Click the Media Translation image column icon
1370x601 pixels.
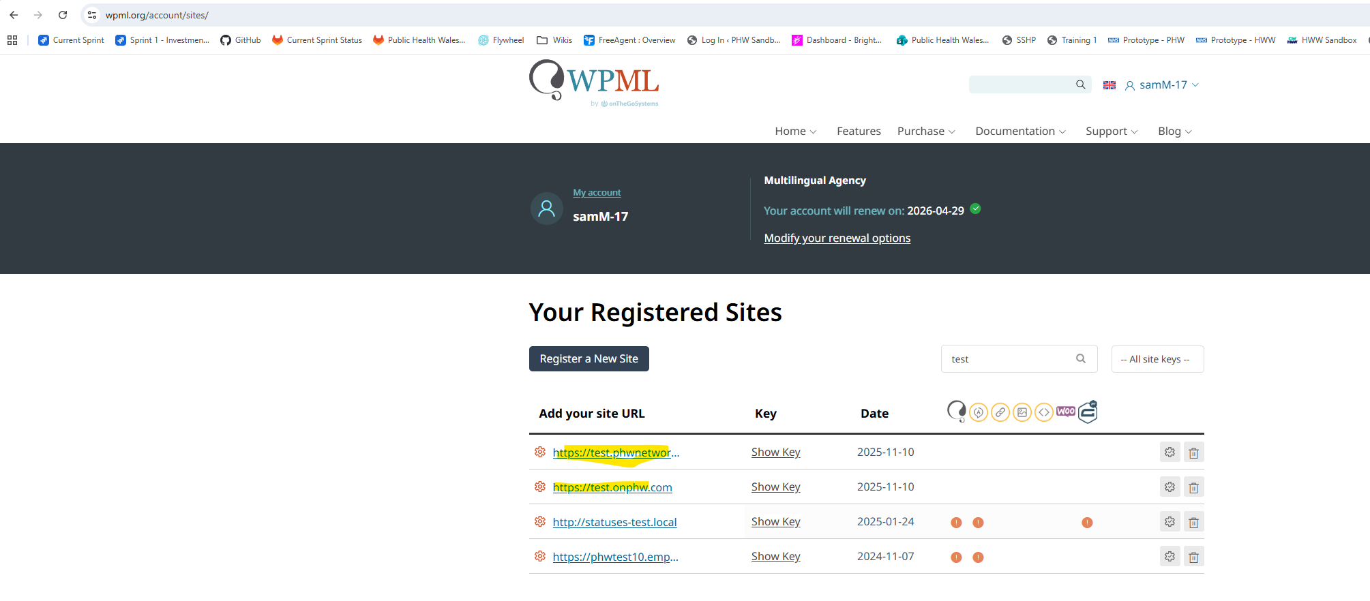pyautogui.click(x=1022, y=412)
